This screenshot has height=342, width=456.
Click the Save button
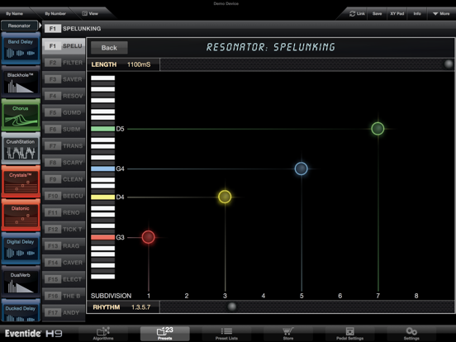377,14
